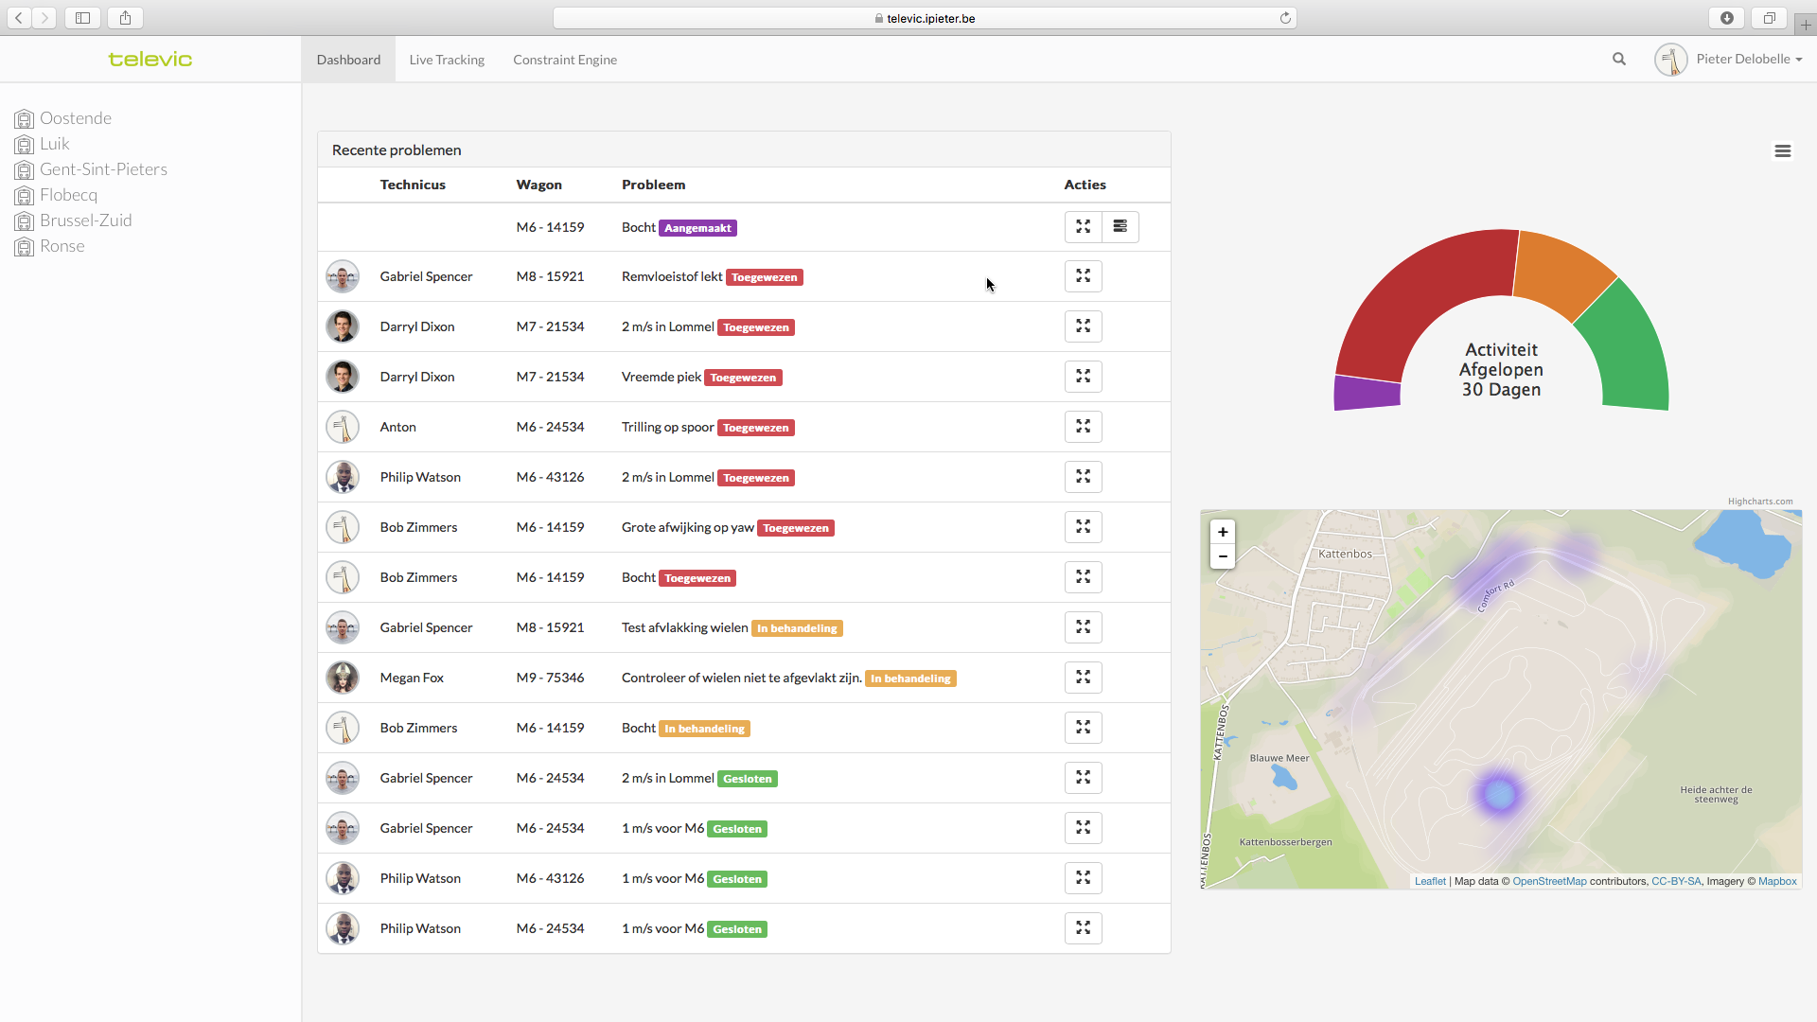
Task: Expand the Vreemde piek problem details
Action: click(x=1083, y=377)
